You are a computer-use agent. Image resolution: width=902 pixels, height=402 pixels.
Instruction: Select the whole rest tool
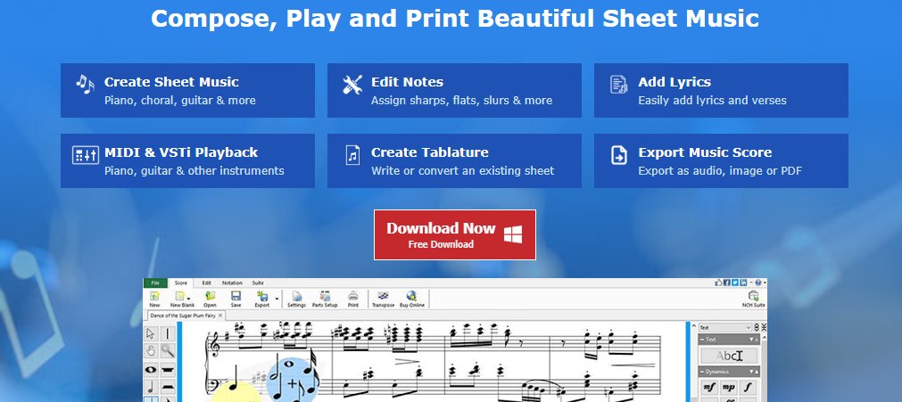coord(168,370)
